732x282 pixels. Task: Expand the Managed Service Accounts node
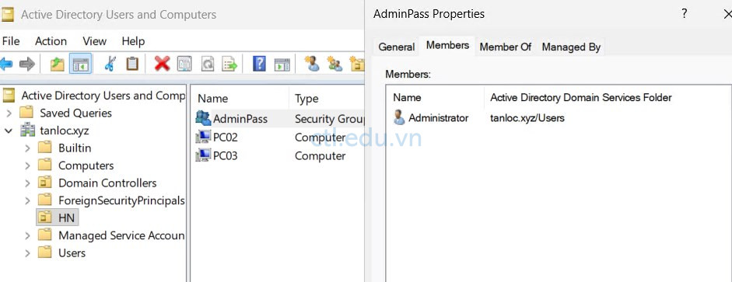pyautogui.click(x=27, y=236)
